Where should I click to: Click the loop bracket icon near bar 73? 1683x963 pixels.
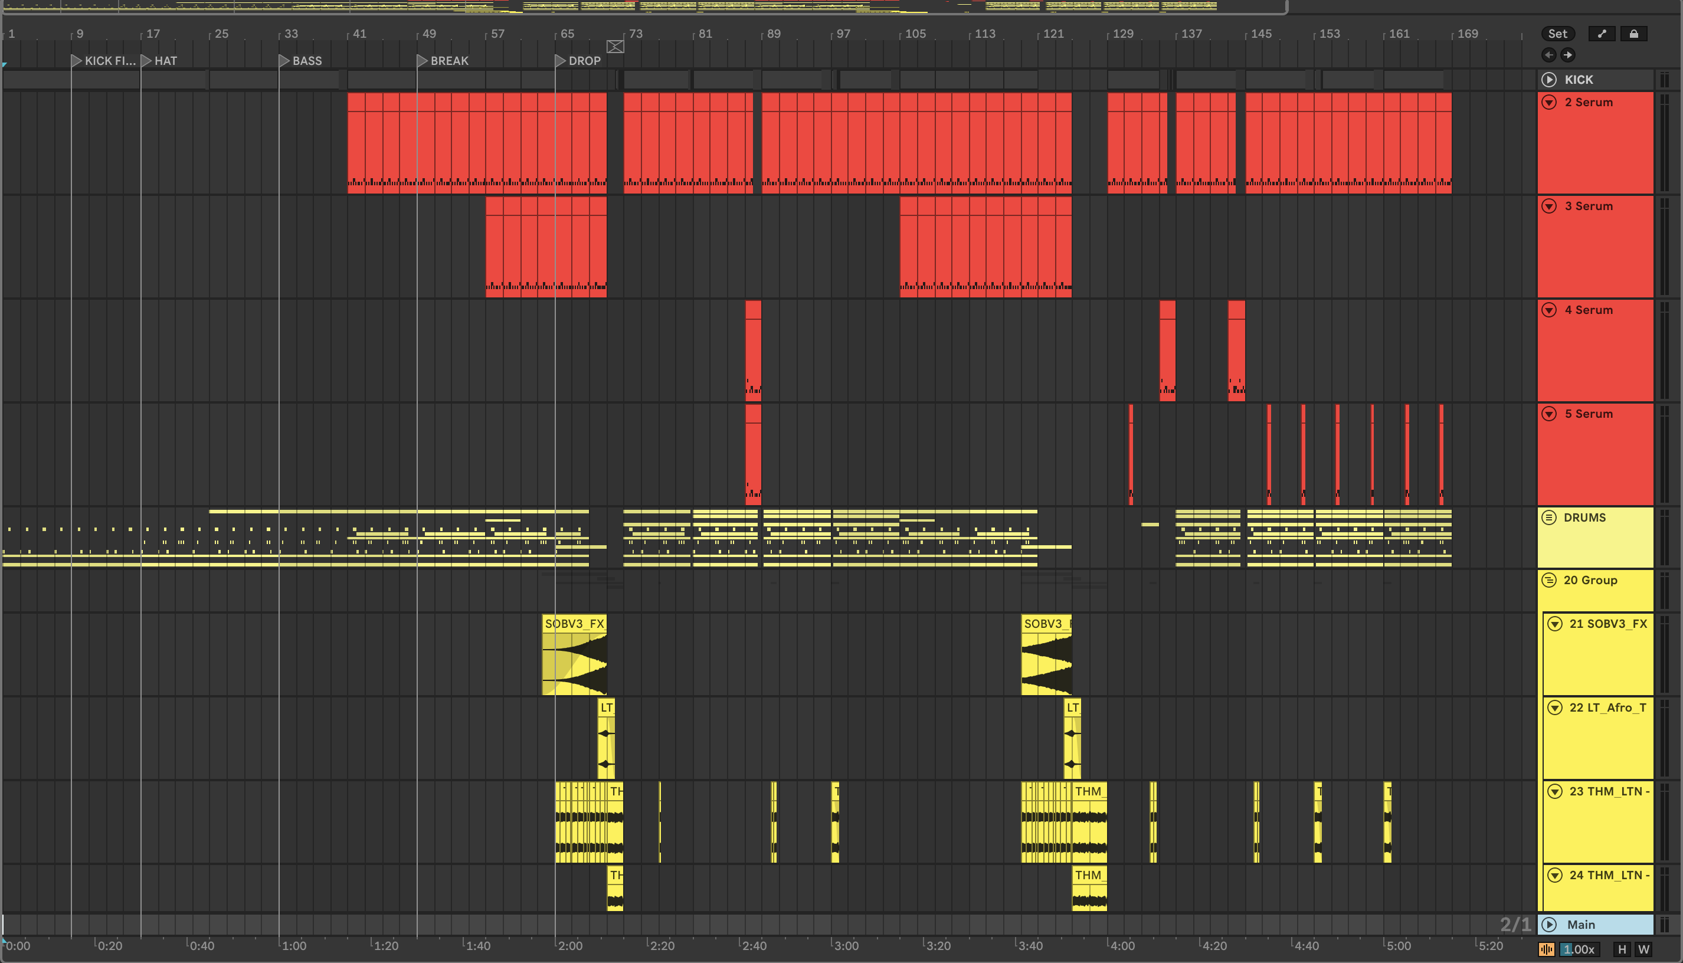615,46
